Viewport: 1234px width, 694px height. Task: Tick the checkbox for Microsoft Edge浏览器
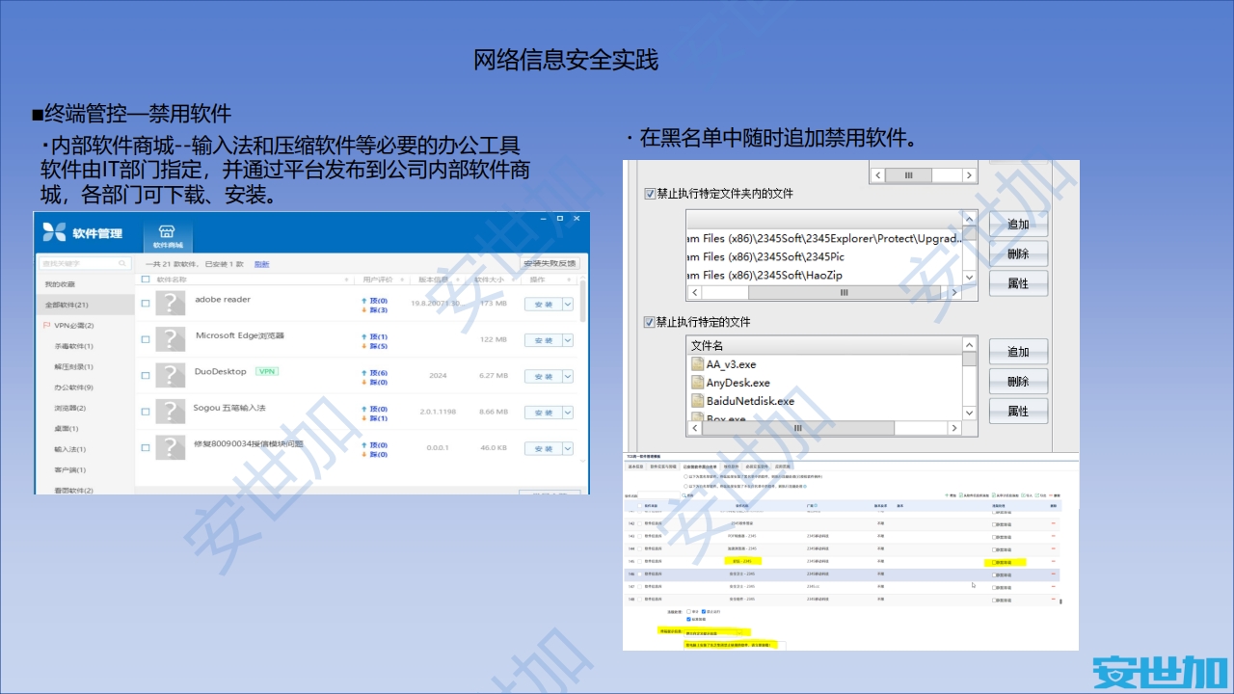pyautogui.click(x=146, y=339)
